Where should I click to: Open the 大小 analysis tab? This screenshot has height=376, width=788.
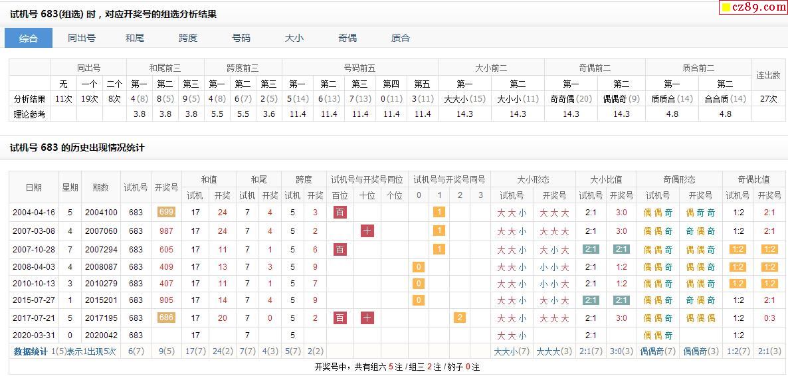click(x=294, y=38)
